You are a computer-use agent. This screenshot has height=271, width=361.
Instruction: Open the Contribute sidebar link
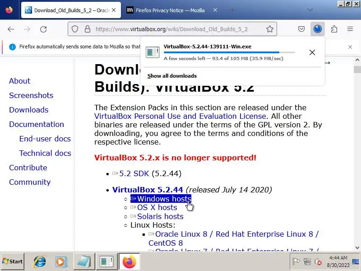28,168
